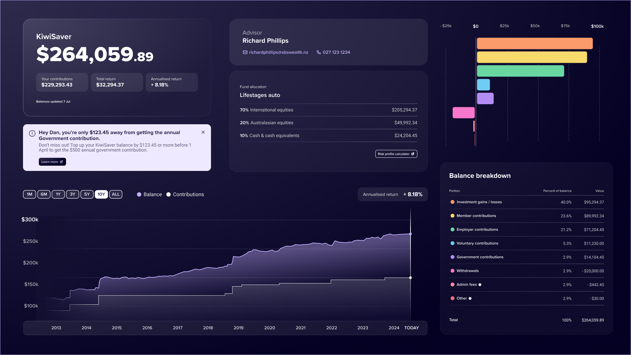Click external link icon on Risk profile calculator
Image resolution: width=631 pixels, height=355 pixels.
(413, 154)
